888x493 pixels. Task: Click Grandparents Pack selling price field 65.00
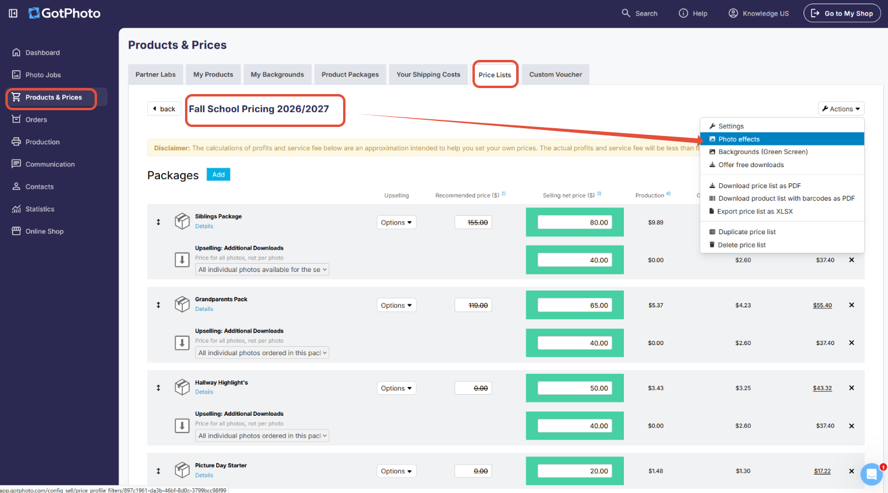(575, 305)
